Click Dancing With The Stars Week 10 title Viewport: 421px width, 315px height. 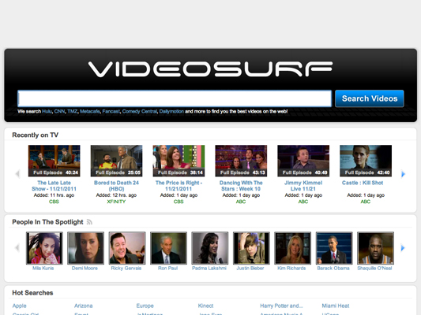tap(241, 186)
